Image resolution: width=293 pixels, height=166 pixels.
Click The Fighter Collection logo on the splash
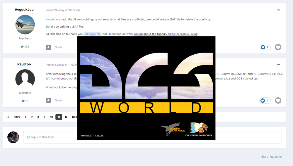199,129
